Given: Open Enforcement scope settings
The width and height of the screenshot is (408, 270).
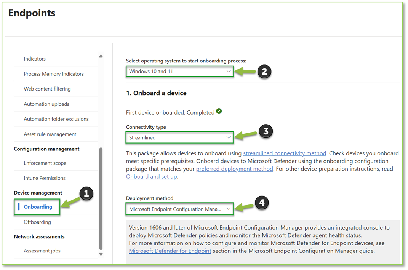Looking at the screenshot, I should click(x=45, y=163).
